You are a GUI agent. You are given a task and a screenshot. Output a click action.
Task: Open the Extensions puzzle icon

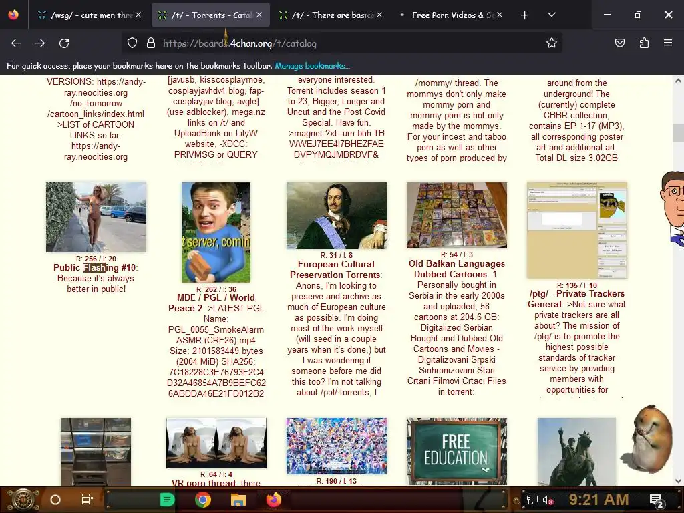[x=644, y=43]
